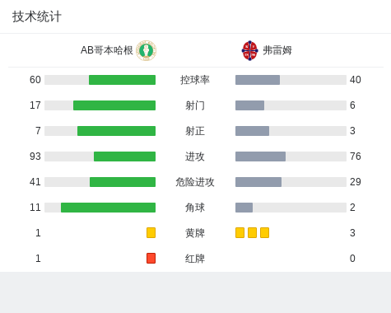Click 弗雷姆's first yellow card icon
Image resolution: width=391 pixels, height=313 pixels.
tap(240, 232)
